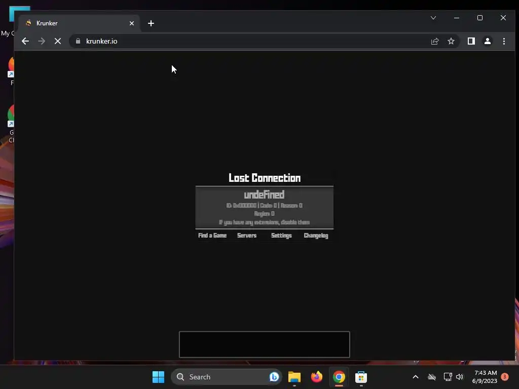This screenshot has width=519, height=389.
Task: Select the Krunker browser tab
Action: (80, 23)
